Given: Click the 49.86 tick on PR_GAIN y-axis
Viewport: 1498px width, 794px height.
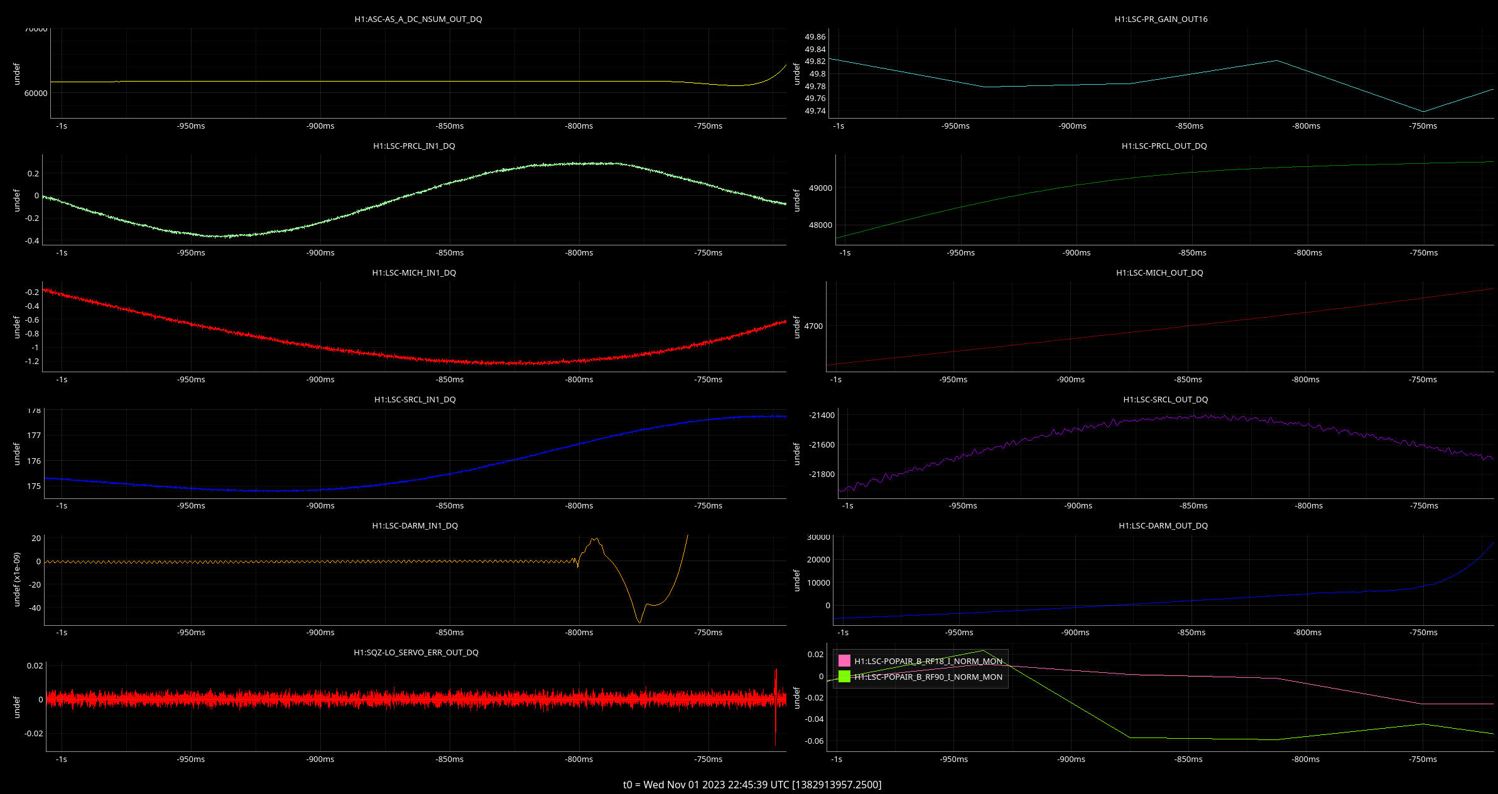Looking at the screenshot, I should [x=815, y=36].
